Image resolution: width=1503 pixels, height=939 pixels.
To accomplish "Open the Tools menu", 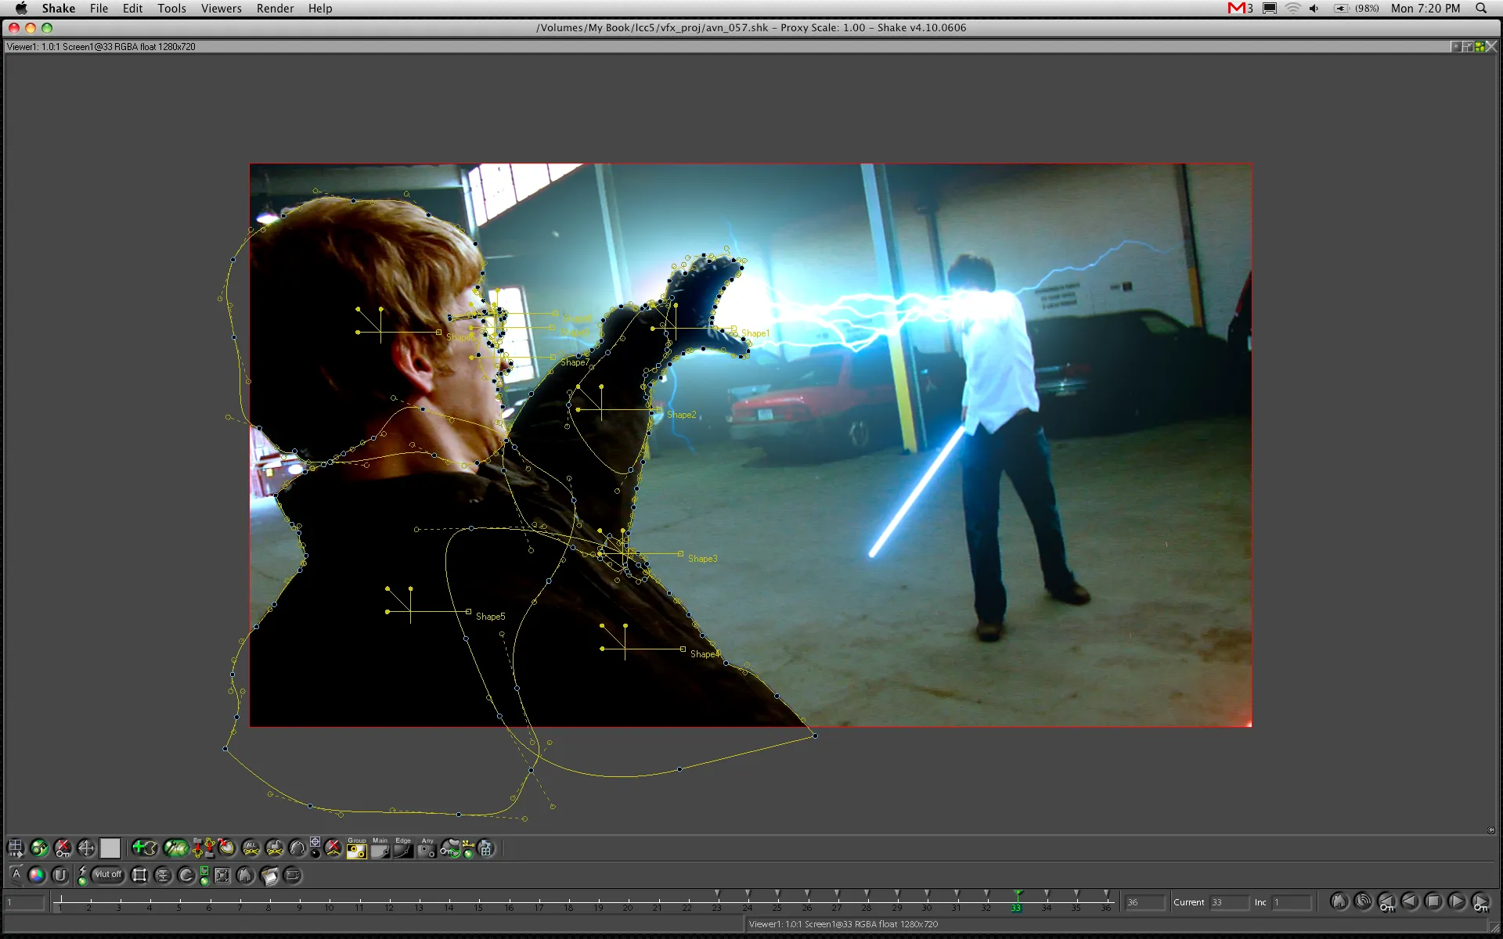I will click(171, 9).
